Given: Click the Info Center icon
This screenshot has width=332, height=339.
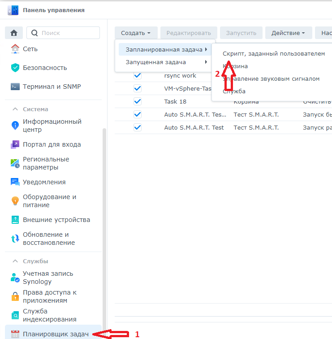Looking at the screenshot, I should 15,126.
